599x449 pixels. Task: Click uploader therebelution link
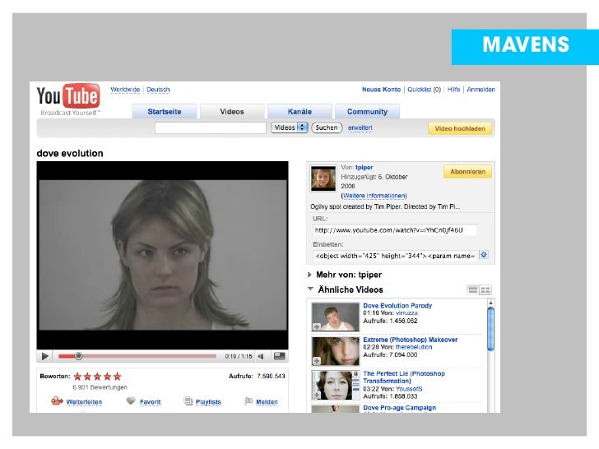click(414, 347)
